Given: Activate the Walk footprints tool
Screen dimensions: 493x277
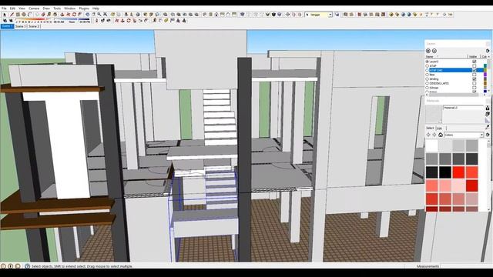Looking at the screenshot, I should pyautogui.click(x=102, y=21).
